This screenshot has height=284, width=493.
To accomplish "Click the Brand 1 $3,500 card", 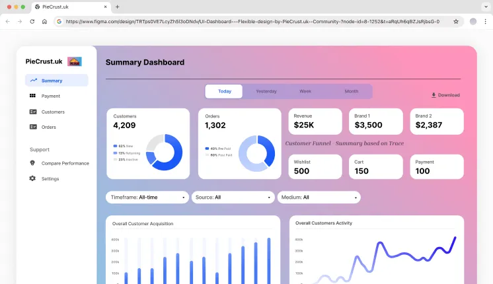I will (x=376, y=122).
